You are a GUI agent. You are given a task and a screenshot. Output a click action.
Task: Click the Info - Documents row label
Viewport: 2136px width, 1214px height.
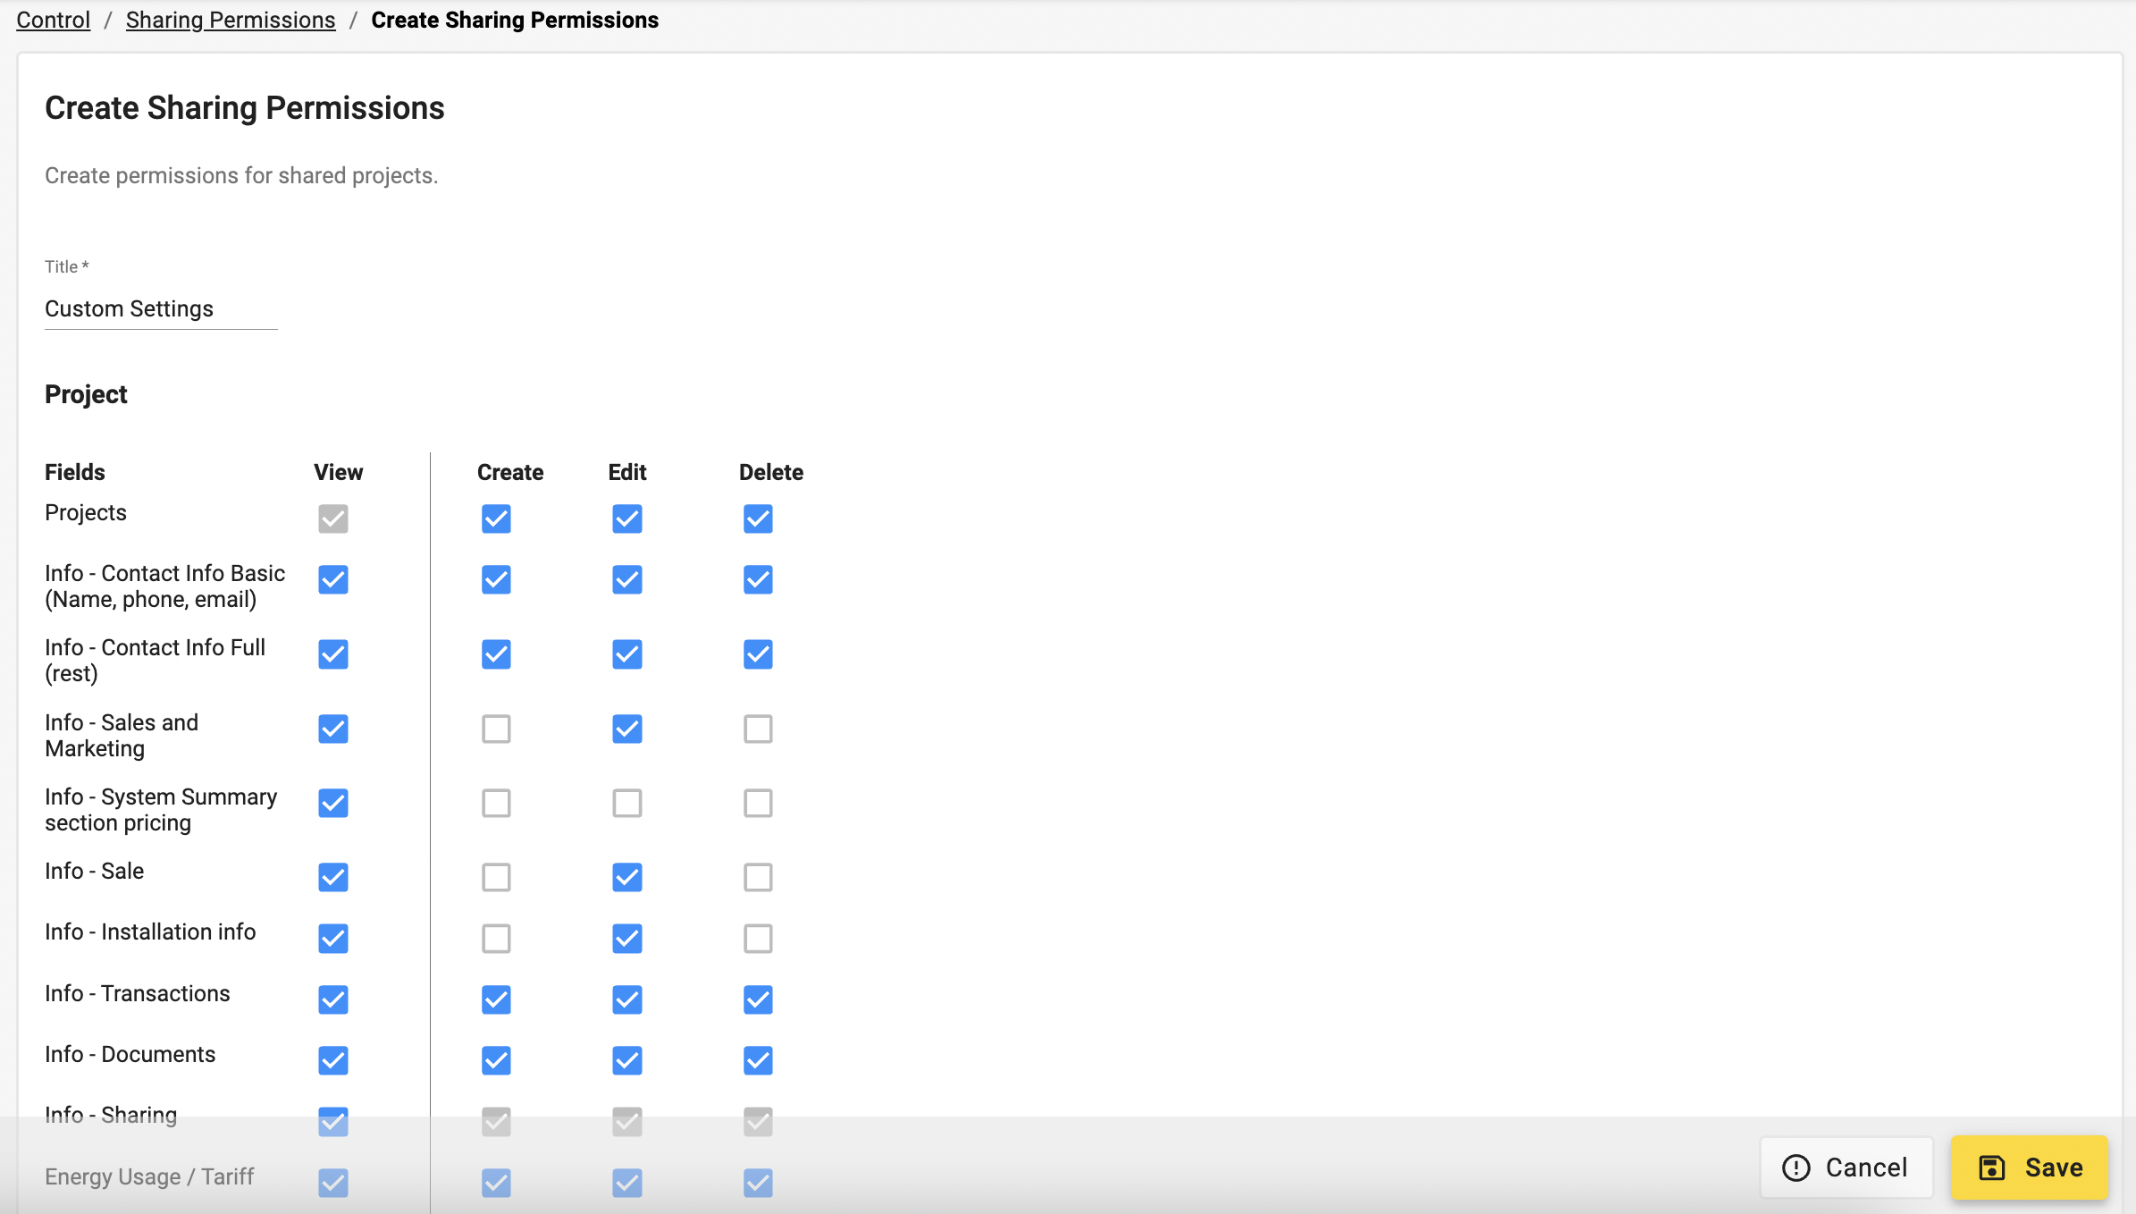(x=130, y=1054)
